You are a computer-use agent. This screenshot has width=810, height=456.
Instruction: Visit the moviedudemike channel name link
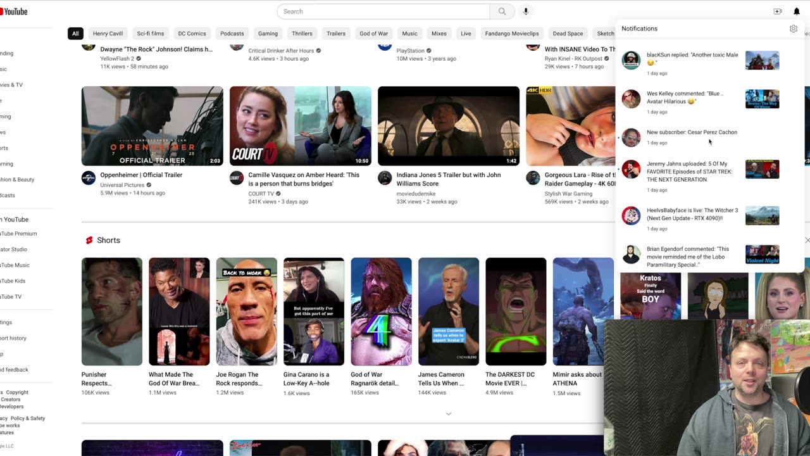coord(416,194)
